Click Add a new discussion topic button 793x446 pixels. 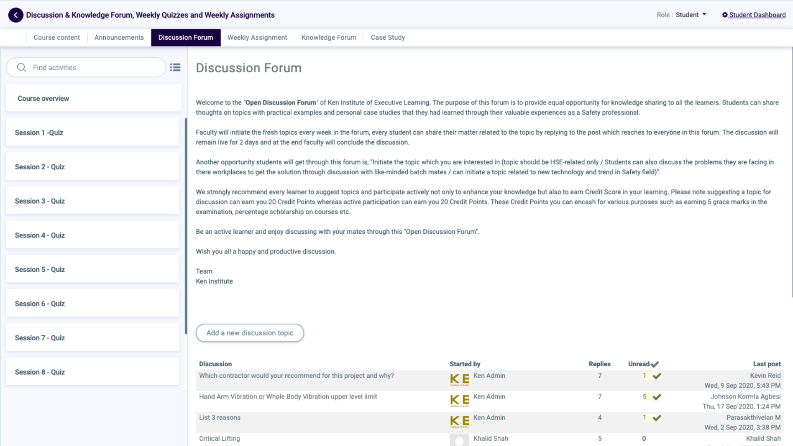[x=249, y=333]
